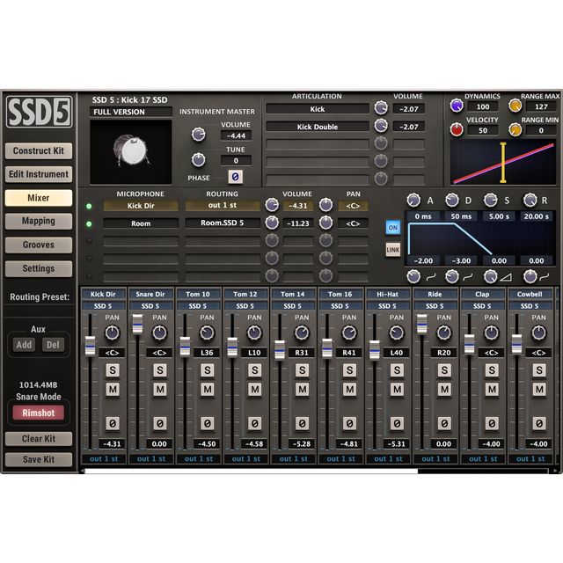Toggle the envelope LINK button
This screenshot has height=563, width=563.
tap(393, 250)
